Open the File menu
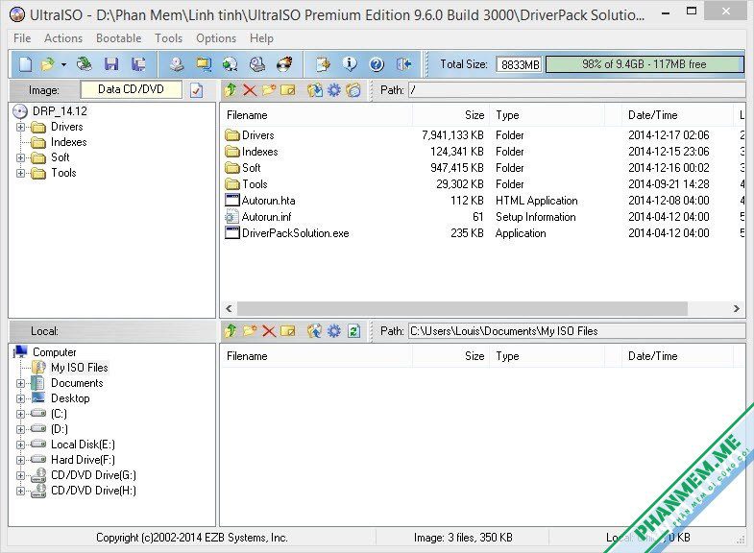 (x=22, y=38)
